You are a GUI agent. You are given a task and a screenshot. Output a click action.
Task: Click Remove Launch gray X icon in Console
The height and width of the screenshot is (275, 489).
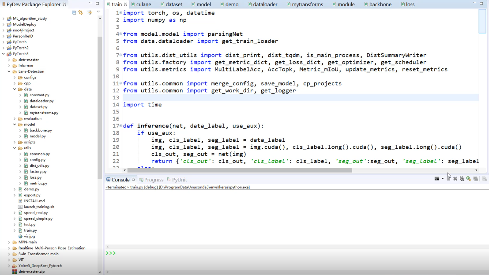[455, 179]
